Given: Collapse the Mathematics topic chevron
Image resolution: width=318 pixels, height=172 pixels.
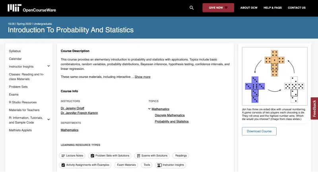Looking at the screenshot, I should tap(149, 109).
